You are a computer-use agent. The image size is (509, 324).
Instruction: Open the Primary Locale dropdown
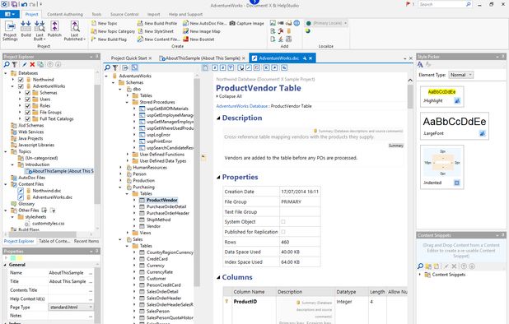pyautogui.click(x=329, y=23)
